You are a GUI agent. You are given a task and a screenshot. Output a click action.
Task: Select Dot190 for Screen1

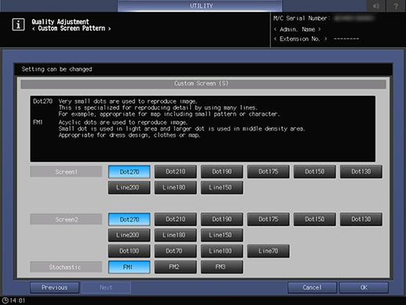tap(222, 171)
